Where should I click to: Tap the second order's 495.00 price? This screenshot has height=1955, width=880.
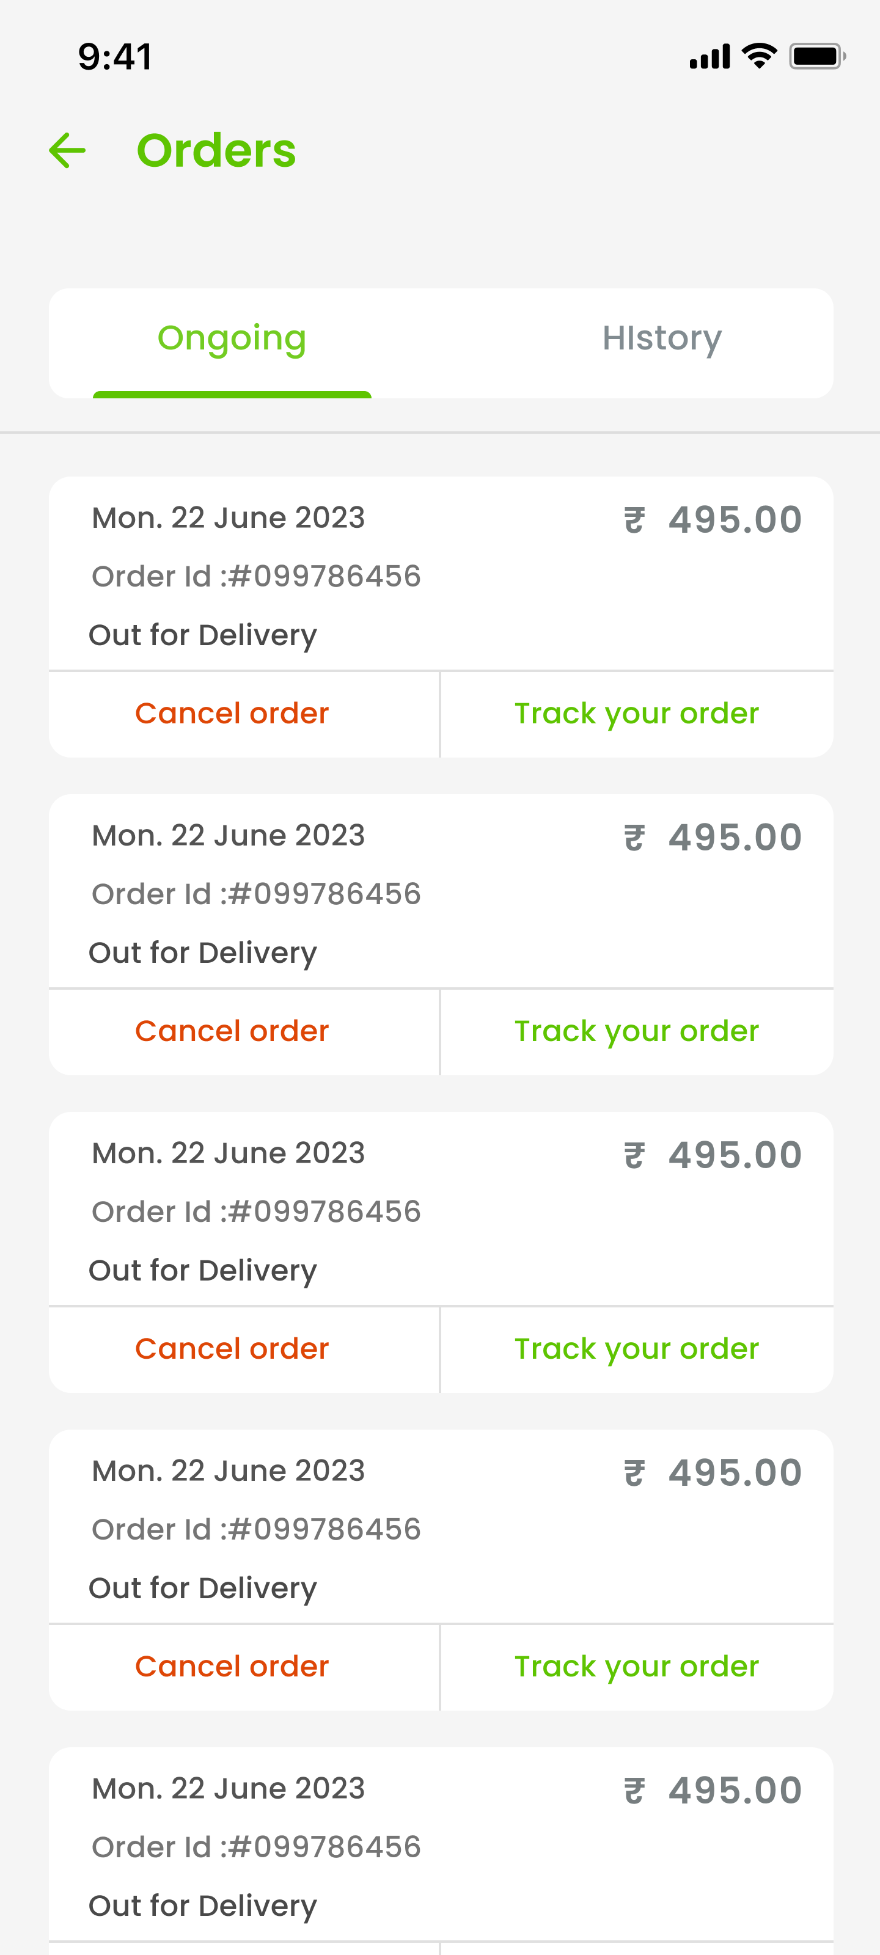(x=734, y=838)
